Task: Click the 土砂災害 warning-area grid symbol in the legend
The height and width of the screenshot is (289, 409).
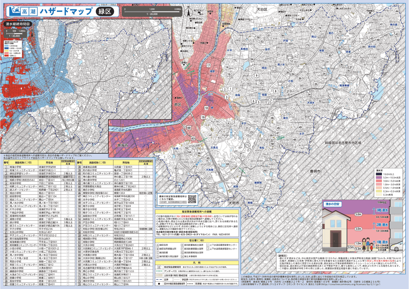Action: click(159, 275)
